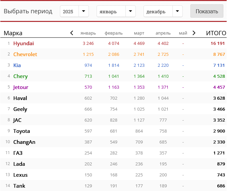The width and height of the screenshot is (239, 191).
Task: Click Hyundai January value 3 246
Action: coord(88,44)
